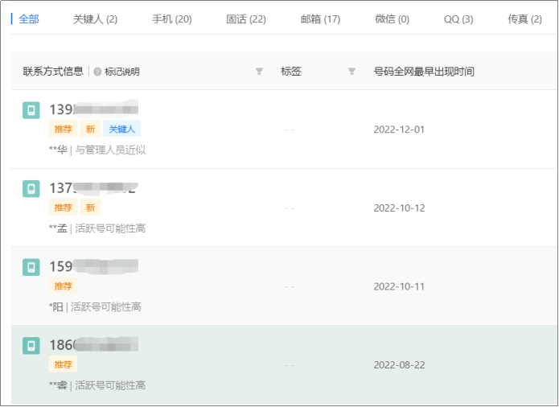This screenshot has height=407, width=559.
Task: Open the 微信 (0) tab
Action: pos(392,18)
